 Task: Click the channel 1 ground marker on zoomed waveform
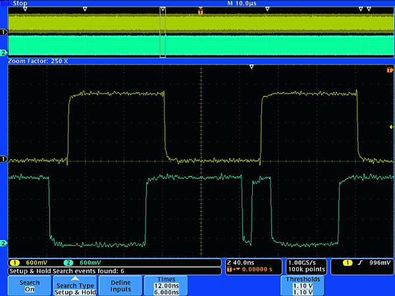pyautogui.click(x=3, y=159)
